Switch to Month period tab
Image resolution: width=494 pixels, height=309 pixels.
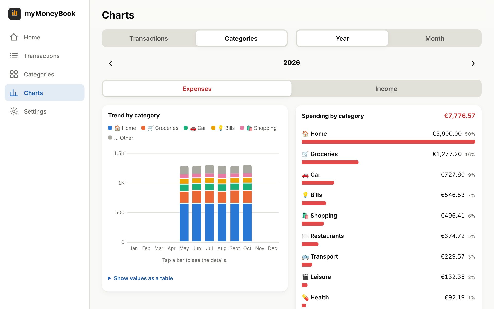click(x=435, y=38)
